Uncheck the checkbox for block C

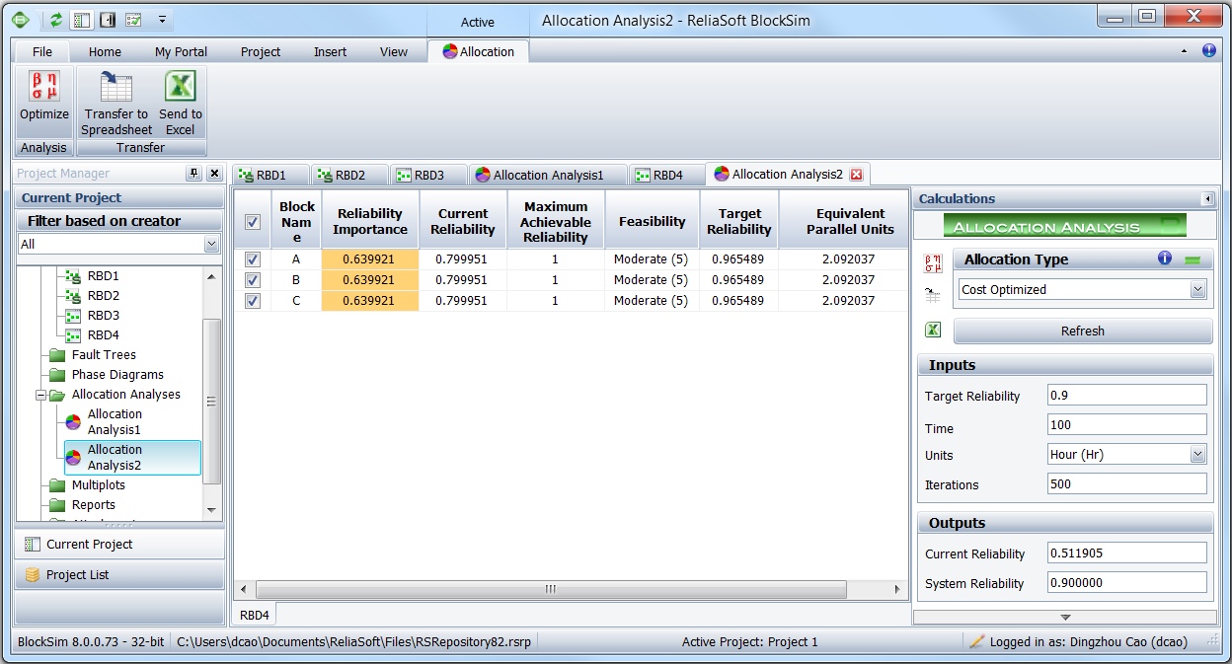coord(252,301)
